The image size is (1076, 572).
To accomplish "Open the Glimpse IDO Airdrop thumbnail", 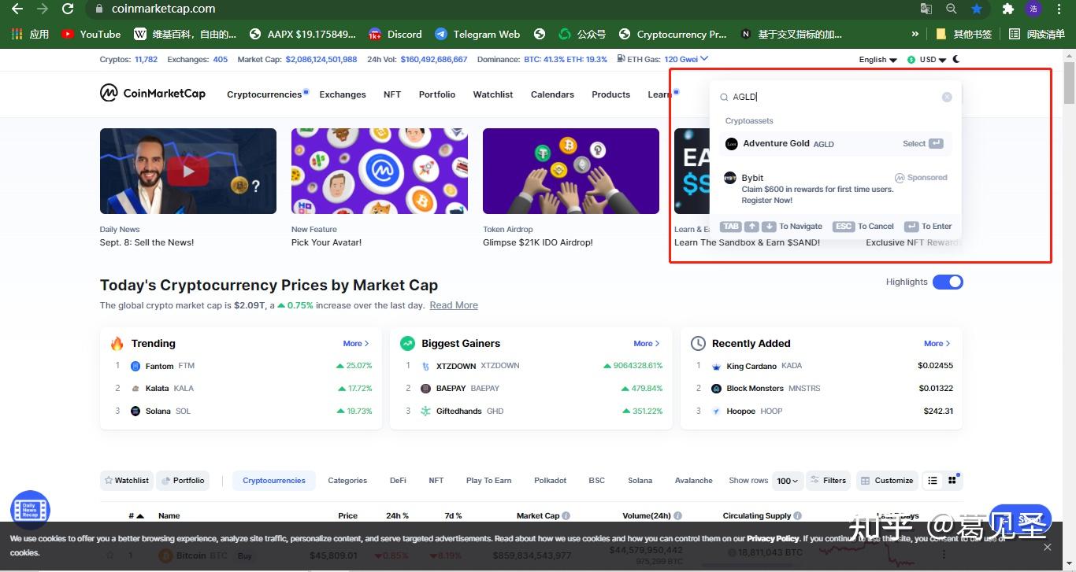I will (571, 171).
